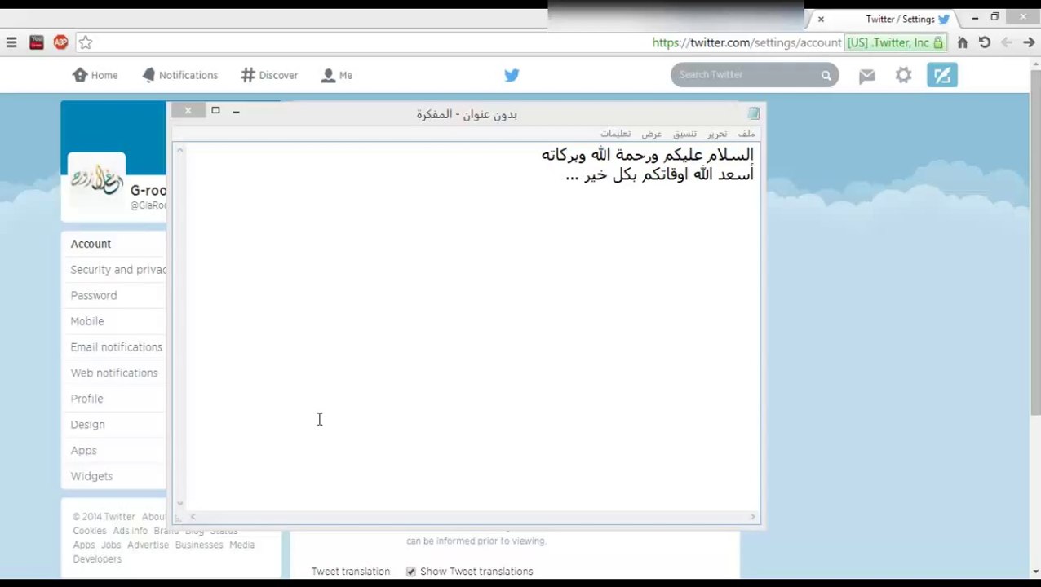Open the Me profile page

click(x=336, y=75)
